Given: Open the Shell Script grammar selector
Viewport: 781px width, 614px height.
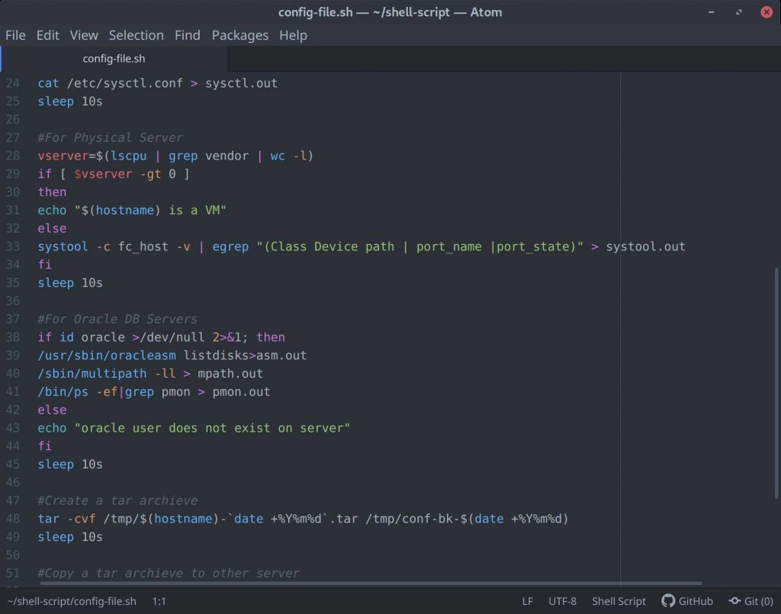Looking at the screenshot, I should coord(619,601).
